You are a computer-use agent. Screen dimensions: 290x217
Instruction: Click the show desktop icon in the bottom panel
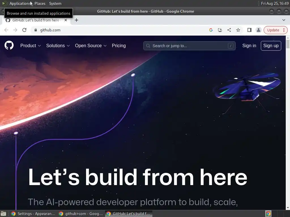pos(3,214)
